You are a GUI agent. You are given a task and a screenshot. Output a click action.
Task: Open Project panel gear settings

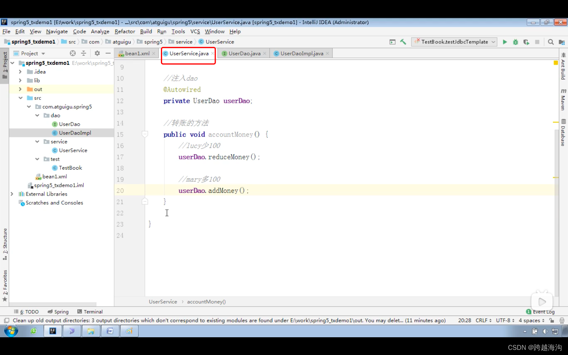pos(97,53)
